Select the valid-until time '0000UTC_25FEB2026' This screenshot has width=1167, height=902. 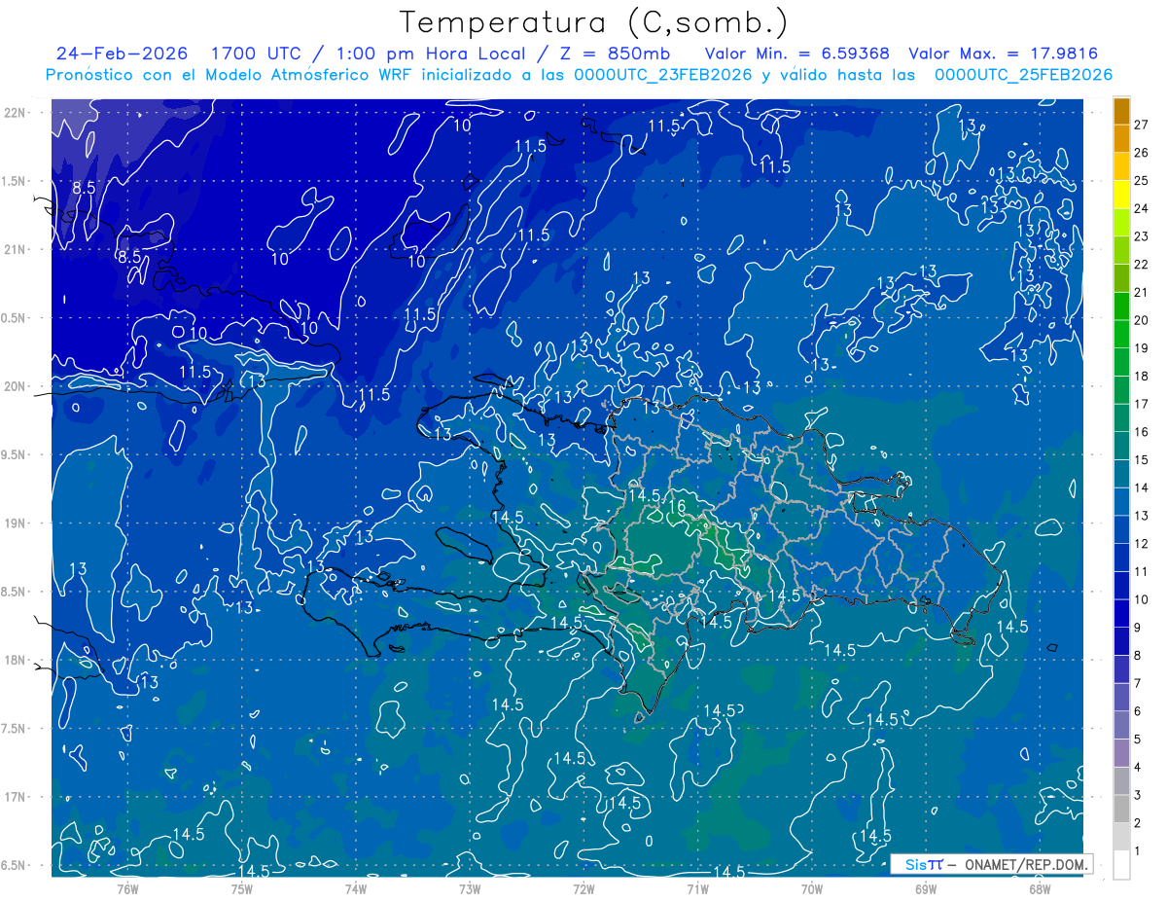pyautogui.click(x=1023, y=75)
